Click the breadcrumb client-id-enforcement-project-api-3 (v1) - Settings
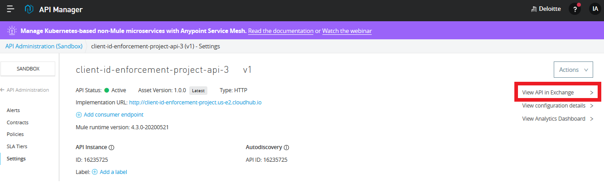 (x=156, y=46)
